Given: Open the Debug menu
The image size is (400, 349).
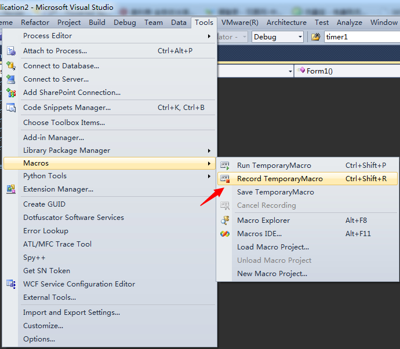Looking at the screenshot, I should pos(125,23).
